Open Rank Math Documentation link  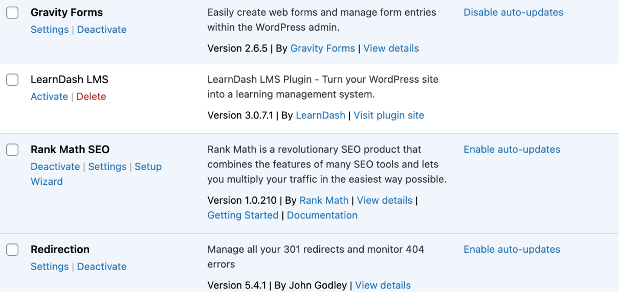[x=322, y=215]
